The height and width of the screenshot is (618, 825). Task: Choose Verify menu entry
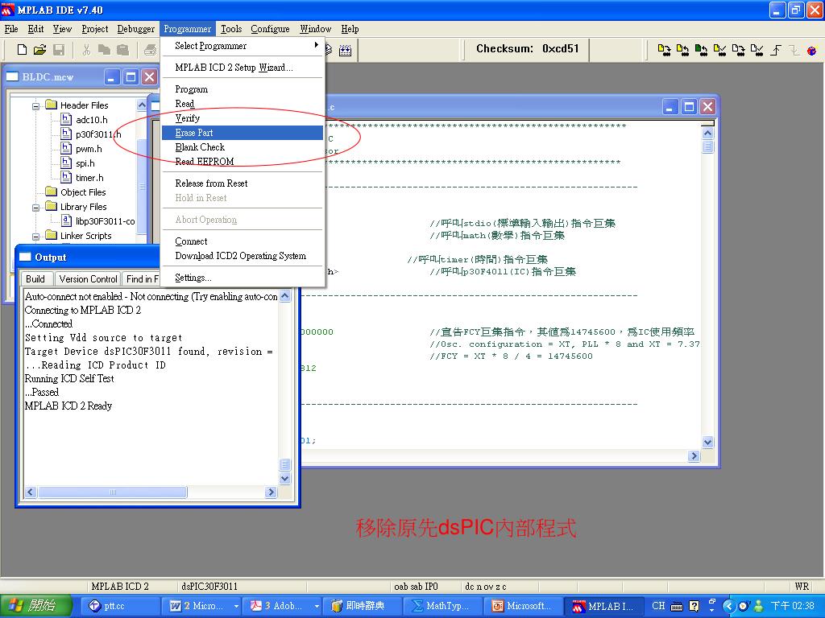point(242,118)
